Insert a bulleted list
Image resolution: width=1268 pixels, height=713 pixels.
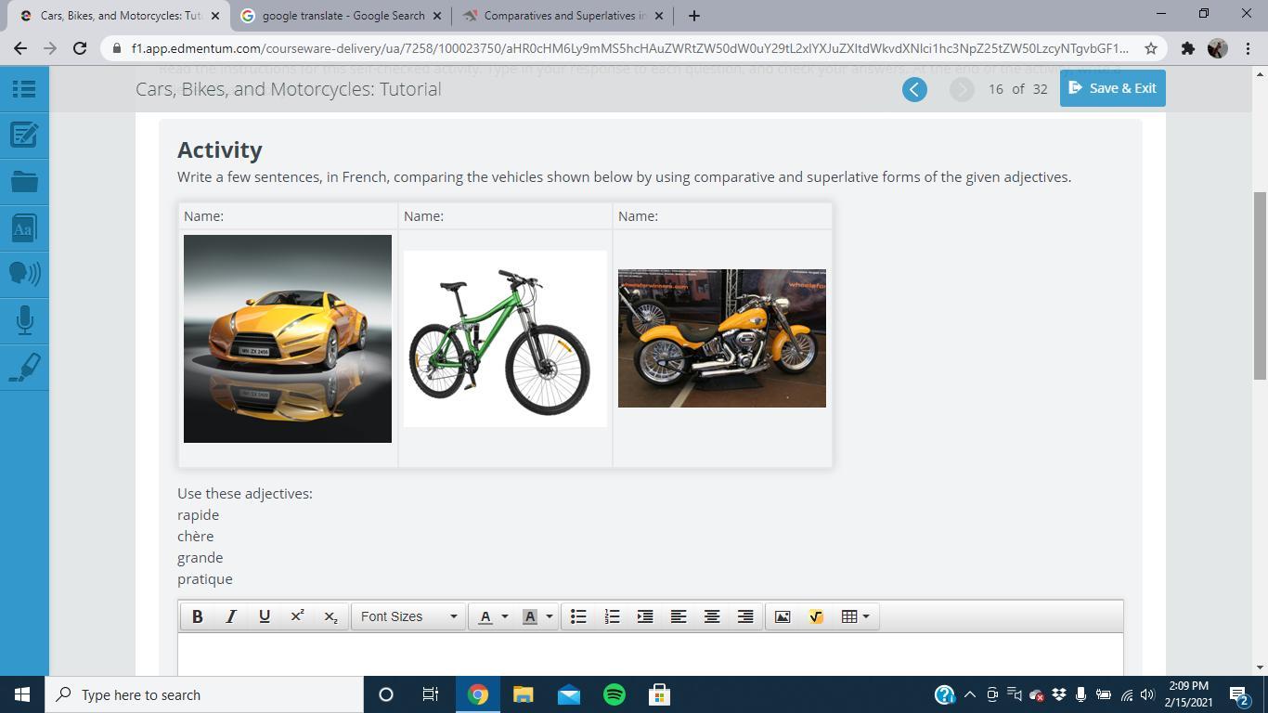tap(578, 616)
